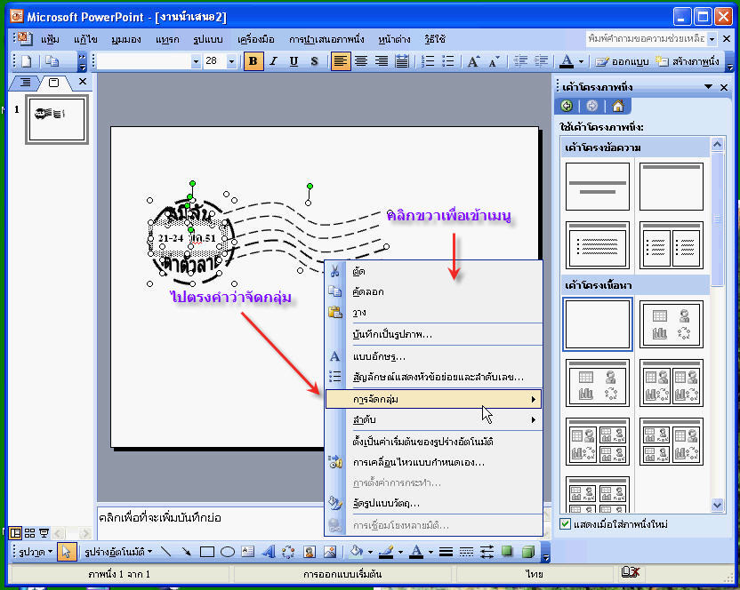Open the รูปวาด draw menu dropdown

[x=36, y=551]
